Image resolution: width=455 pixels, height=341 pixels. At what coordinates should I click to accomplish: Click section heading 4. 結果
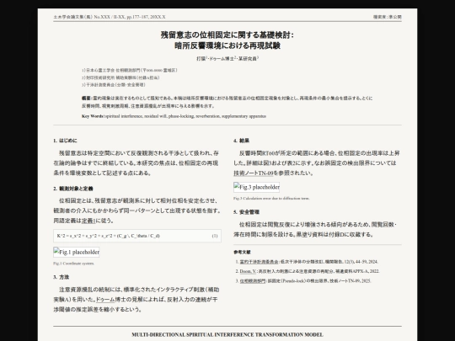(242, 141)
